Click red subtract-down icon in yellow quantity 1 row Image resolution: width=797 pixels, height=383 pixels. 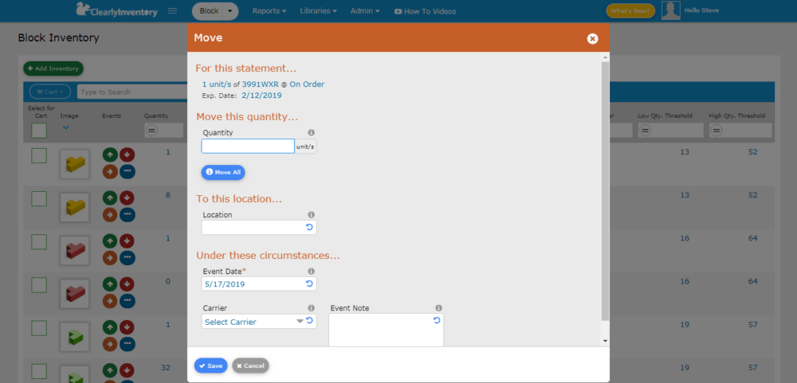click(x=127, y=154)
